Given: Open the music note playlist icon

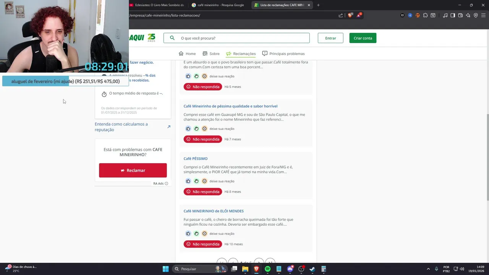Looking at the screenshot, I should pyautogui.click(x=445, y=15).
